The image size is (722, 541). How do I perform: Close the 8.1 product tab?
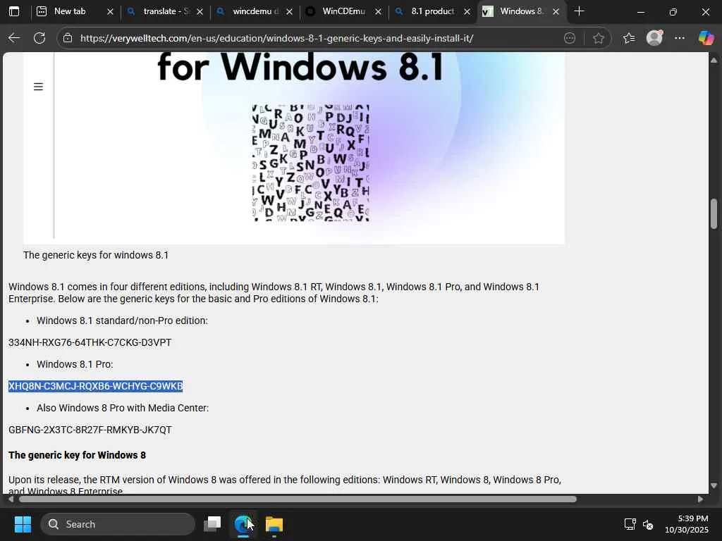point(467,12)
